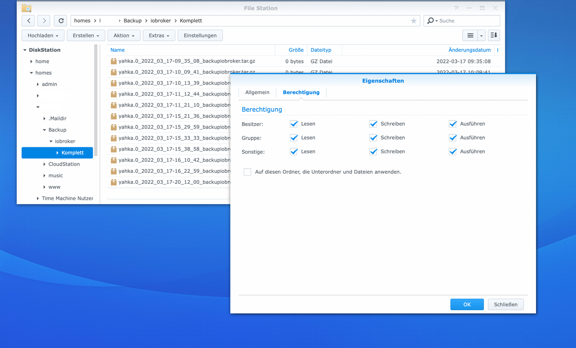Image resolution: width=576 pixels, height=348 pixels.
Task: Click the sidebar vertical scrollbar
Action: pos(96,96)
